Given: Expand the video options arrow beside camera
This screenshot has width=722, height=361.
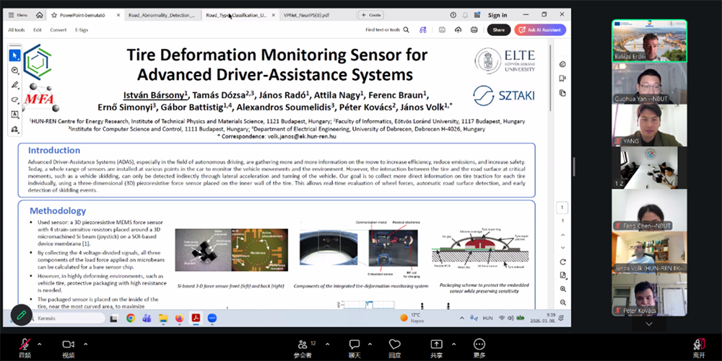Looking at the screenshot, I should point(86,344).
